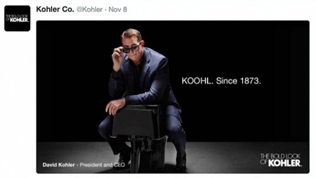Image resolution: width=316 pixels, height=178 pixels.
Task: Click the President and CEO caption text
Action: [102, 165]
